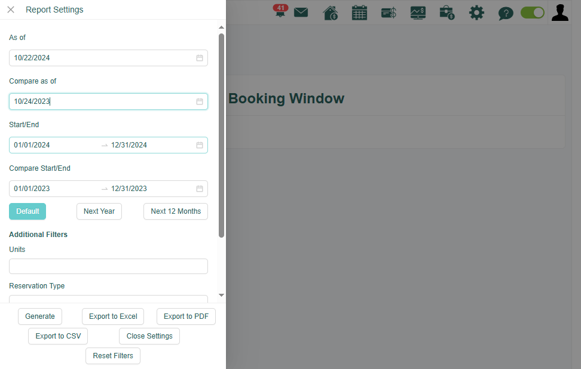This screenshot has height=369, width=581.
Task: Click the Additional Filters heading
Action: pyautogui.click(x=38, y=235)
